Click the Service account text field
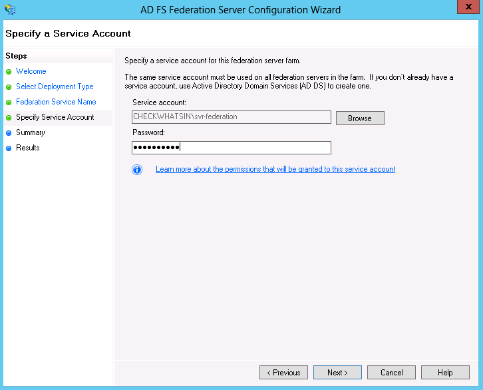Image resolution: width=483 pixels, height=390 pixels. [232, 117]
